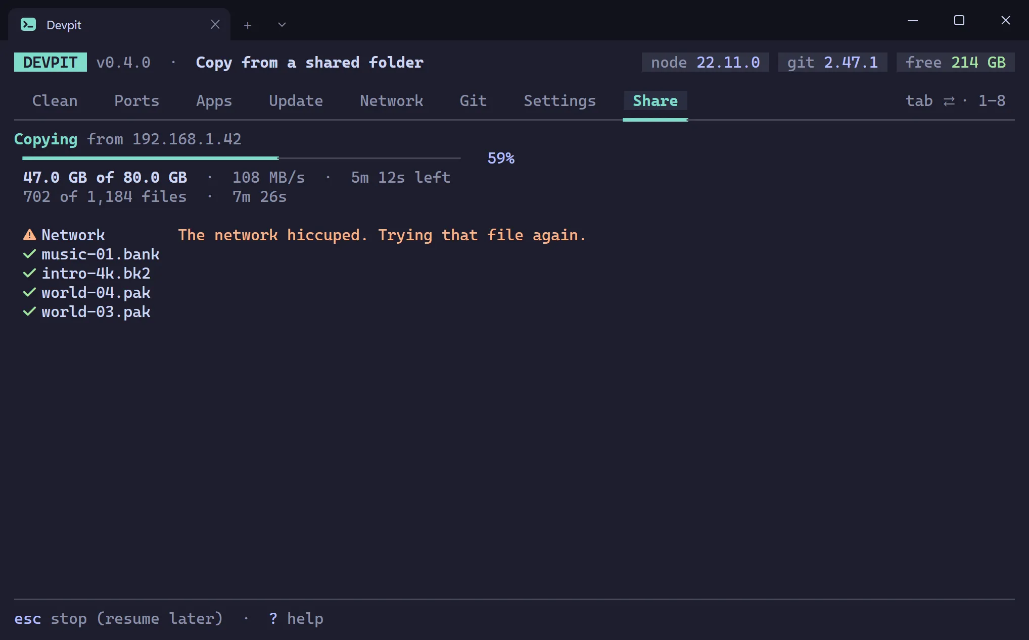Select the world-03.pak file row
Viewport: 1029px width, 640px height.
(87, 311)
